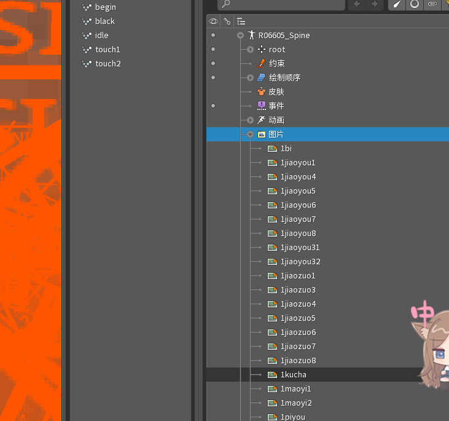This screenshot has height=421, width=449.
Task: Click the 动画 animations running figure icon
Action: pos(262,120)
